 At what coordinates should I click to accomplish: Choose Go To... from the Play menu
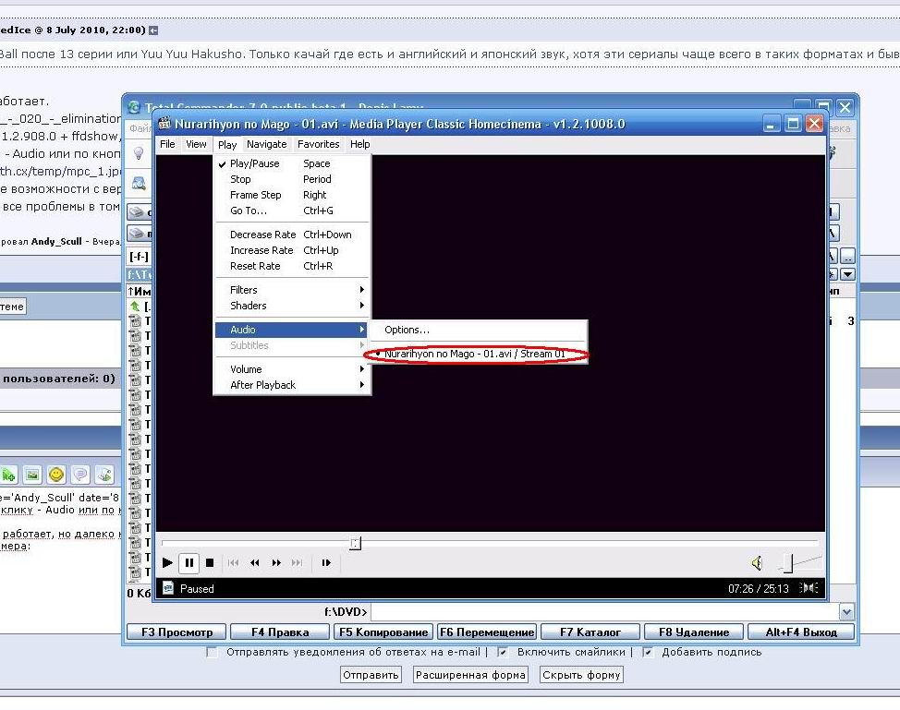(x=292, y=211)
